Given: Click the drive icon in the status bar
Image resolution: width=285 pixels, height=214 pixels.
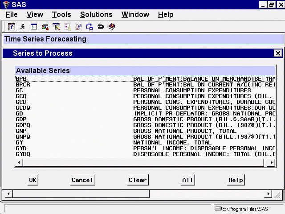Looking at the screenshot, I should point(218,208).
